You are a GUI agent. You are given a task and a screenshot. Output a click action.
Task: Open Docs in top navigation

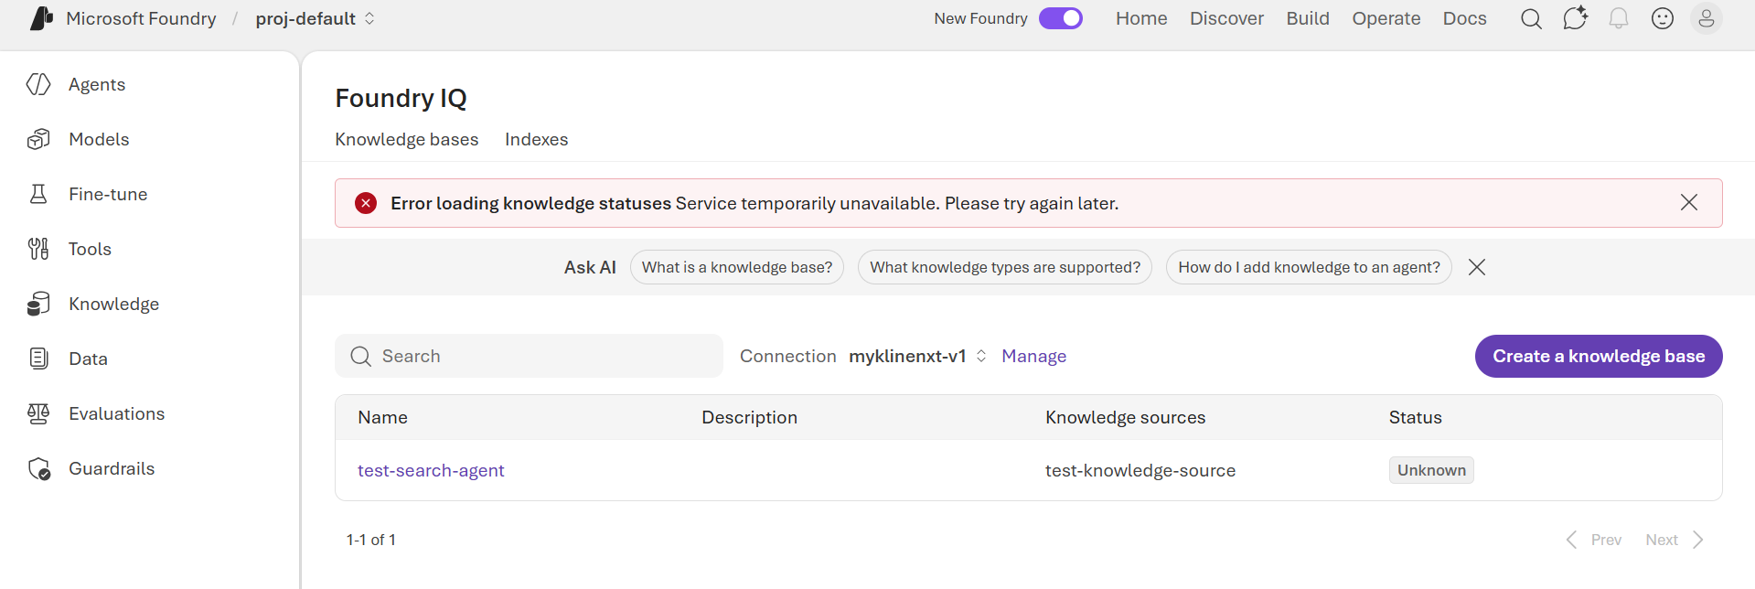coord(1464,18)
